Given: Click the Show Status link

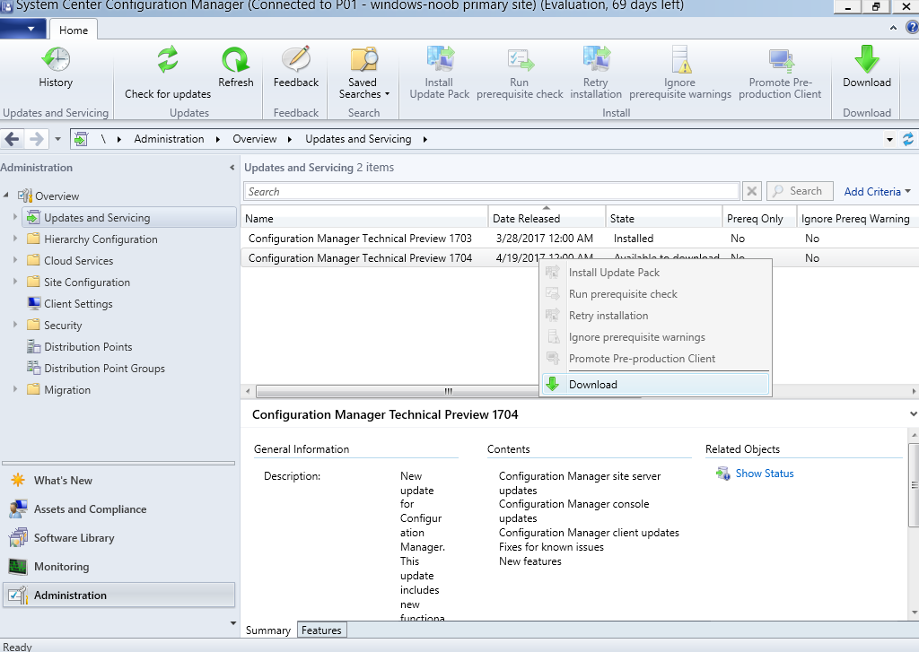Looking at the screenshot, I should tap(765, 474).
